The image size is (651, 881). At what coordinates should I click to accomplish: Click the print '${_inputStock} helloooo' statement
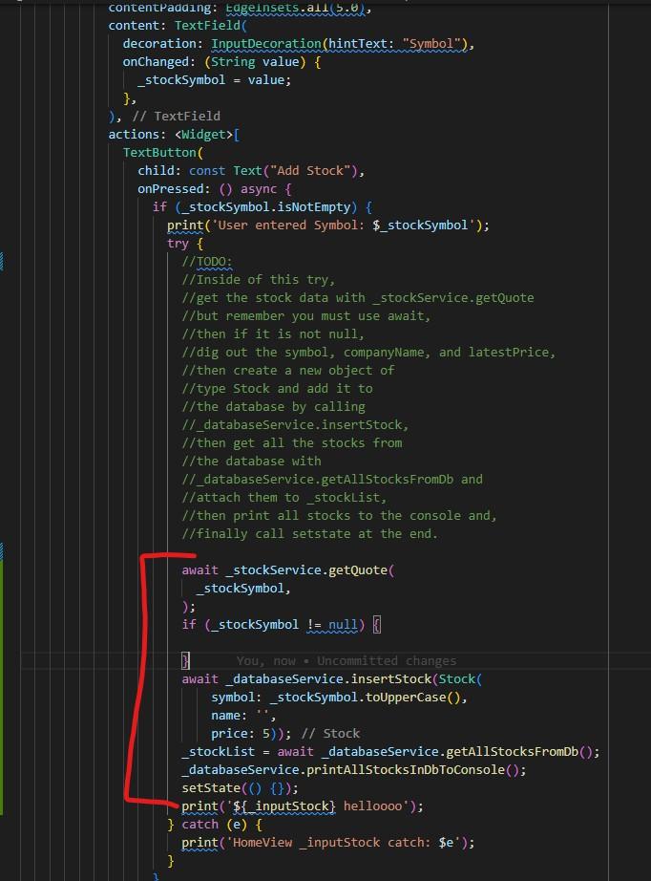click(x=303, y=806)
